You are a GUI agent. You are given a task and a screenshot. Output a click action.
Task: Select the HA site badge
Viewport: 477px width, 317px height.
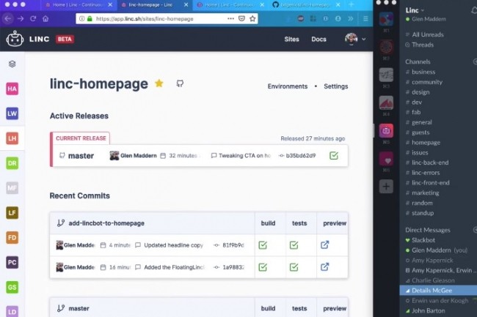tap(12, 89)
